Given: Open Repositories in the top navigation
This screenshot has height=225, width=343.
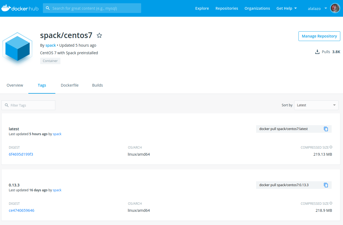Looking at the screenshot, I should (x=227, y=8).
